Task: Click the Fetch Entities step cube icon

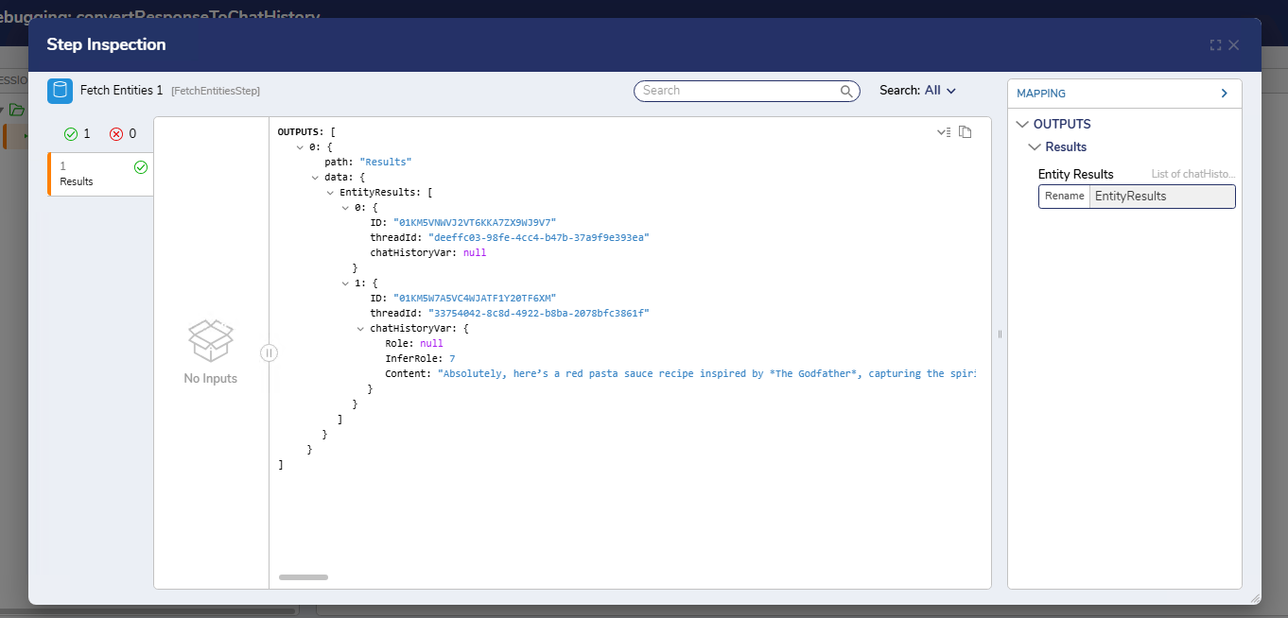Action: tap(60, 91)
